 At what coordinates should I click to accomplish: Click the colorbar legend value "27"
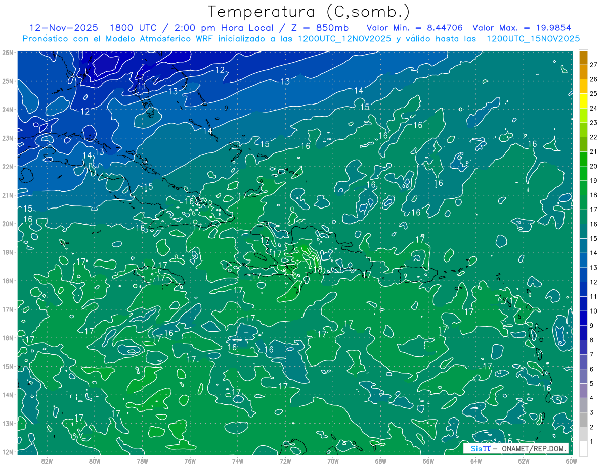(594, 64)
